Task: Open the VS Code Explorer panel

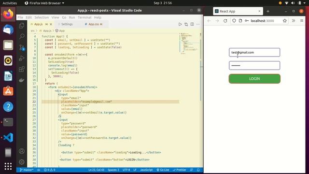Action: tap(22, 26)
